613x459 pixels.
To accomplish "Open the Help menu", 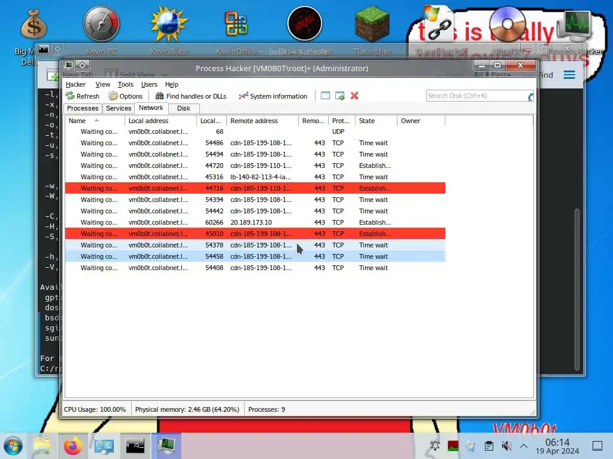I will coord(172,84).
